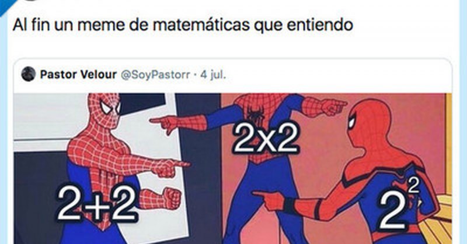Open the tweet dated 4 jul.
The height and width of the screenshot is (244, 467).
213,75
